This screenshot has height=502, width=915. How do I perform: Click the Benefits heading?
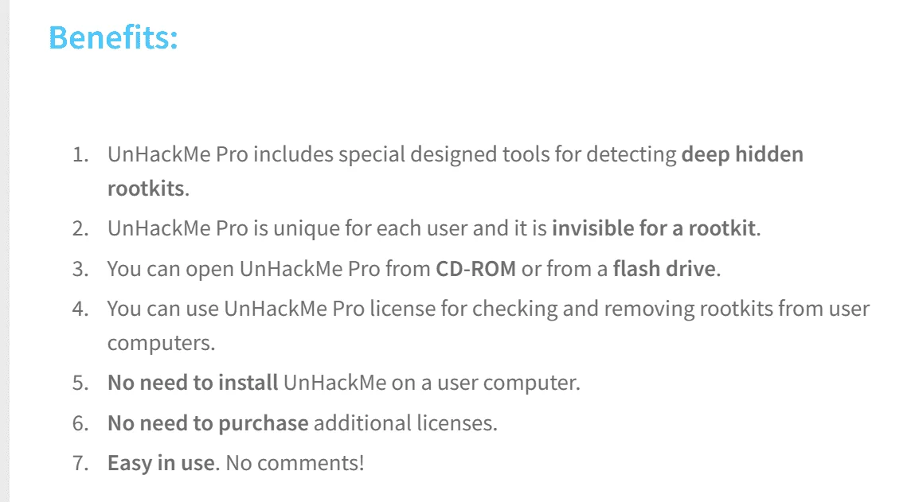coord(113,37)
